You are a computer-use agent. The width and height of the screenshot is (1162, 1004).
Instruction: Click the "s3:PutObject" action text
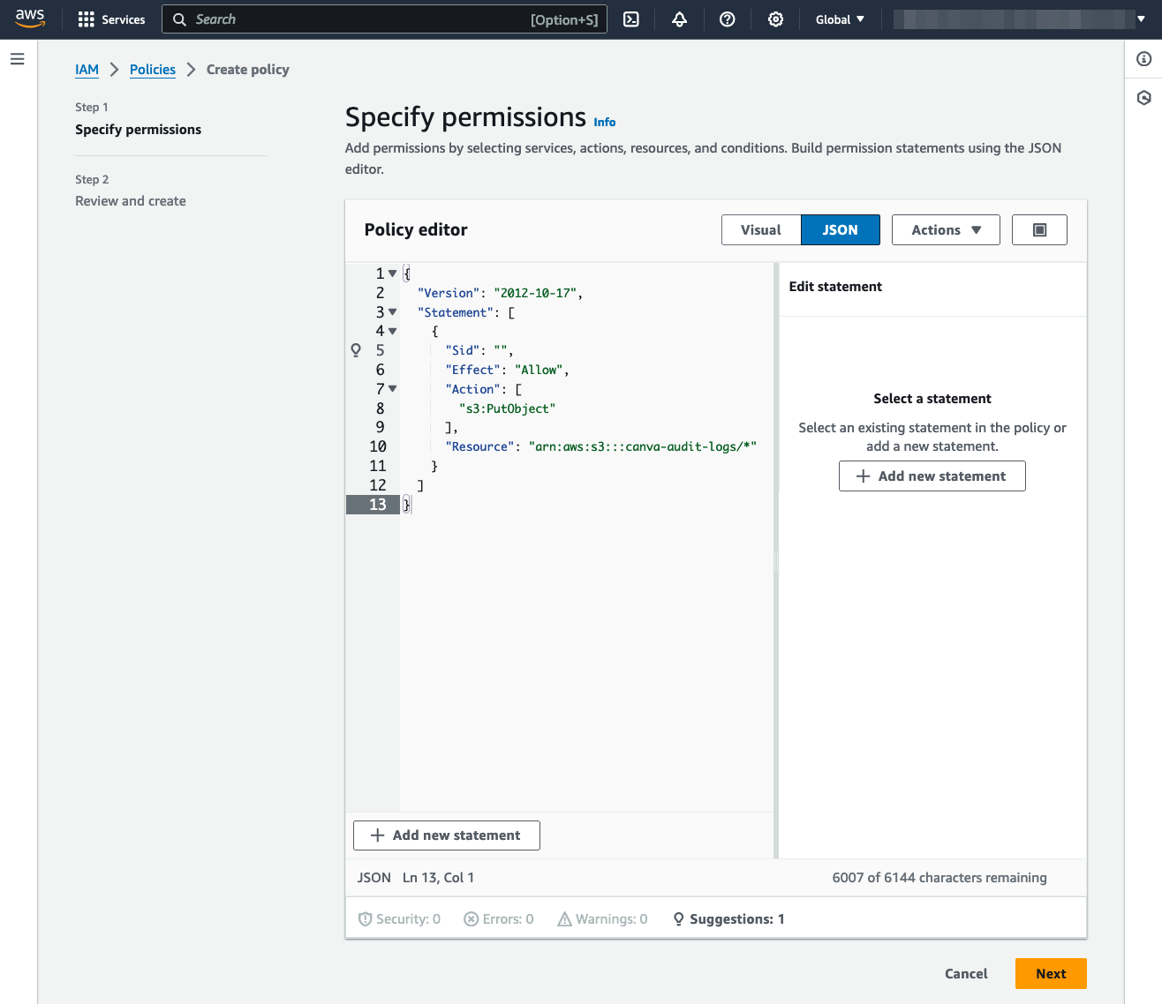508,408
